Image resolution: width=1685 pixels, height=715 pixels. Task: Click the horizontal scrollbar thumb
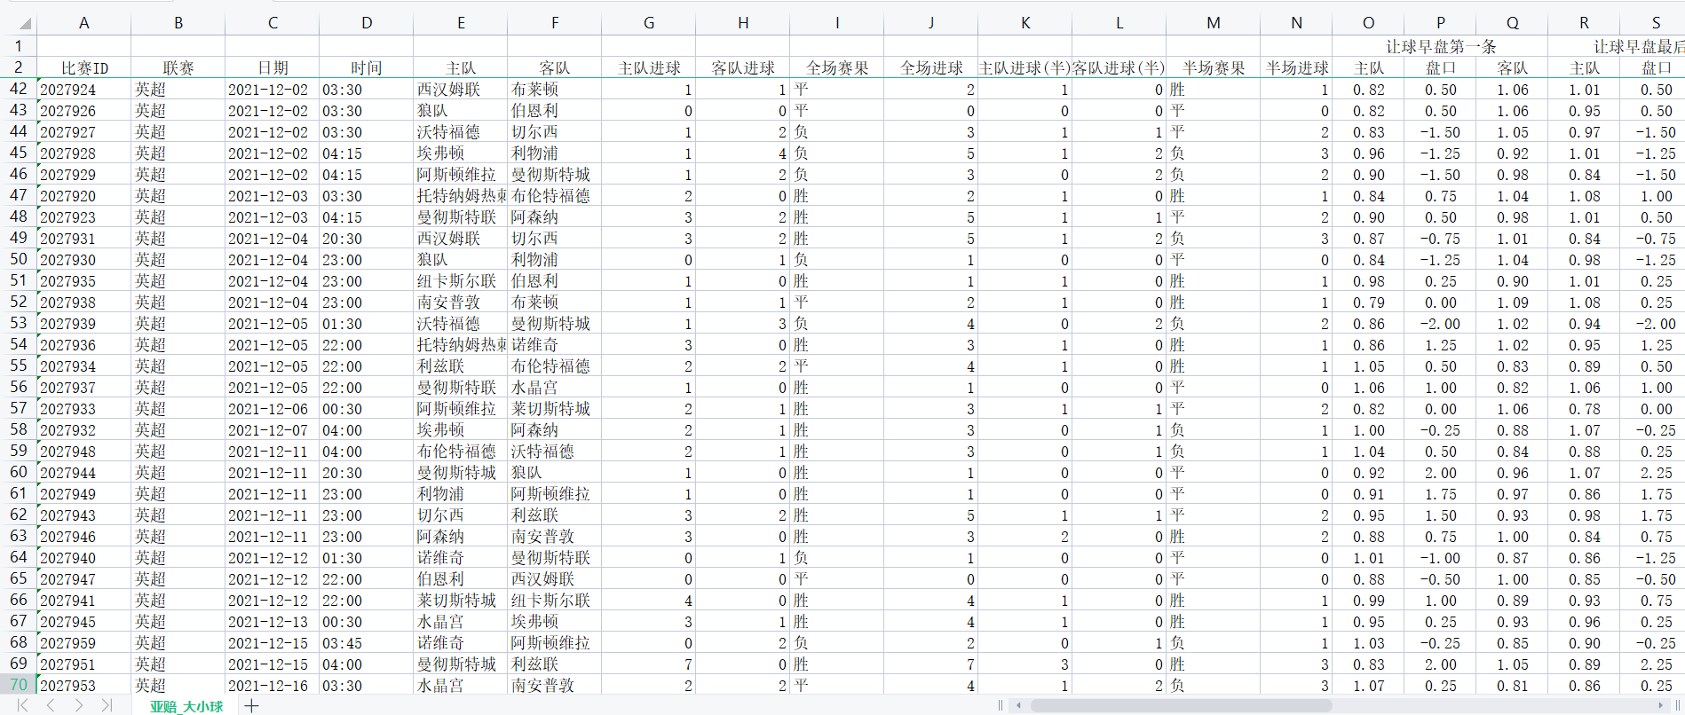tap(1181, 705)
